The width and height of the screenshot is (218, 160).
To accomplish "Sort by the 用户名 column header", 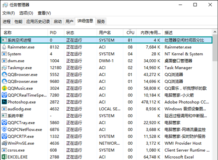I will pyautogui.click(x=110, y=33).
